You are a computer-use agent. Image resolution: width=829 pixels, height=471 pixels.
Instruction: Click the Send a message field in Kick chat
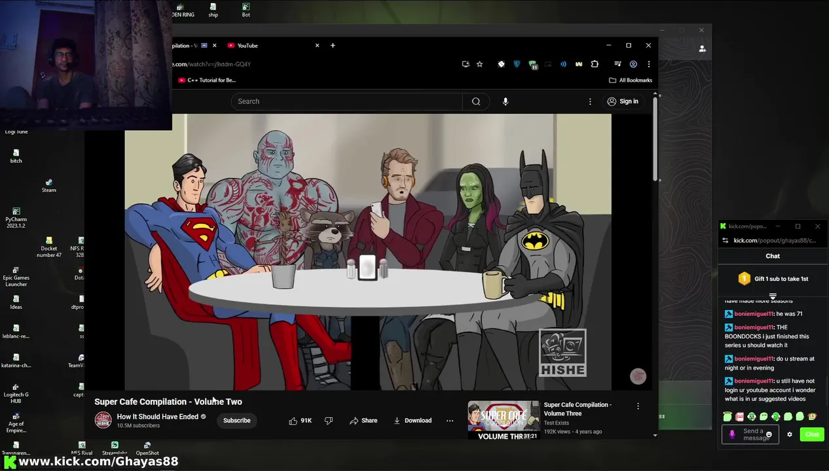pyautogui.click(x=750, y=434)
